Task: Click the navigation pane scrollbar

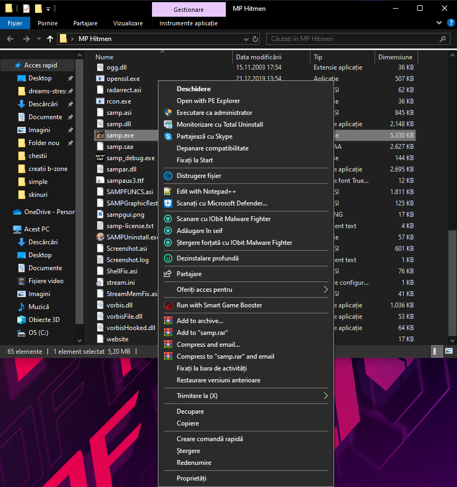Action: (79, 191)
